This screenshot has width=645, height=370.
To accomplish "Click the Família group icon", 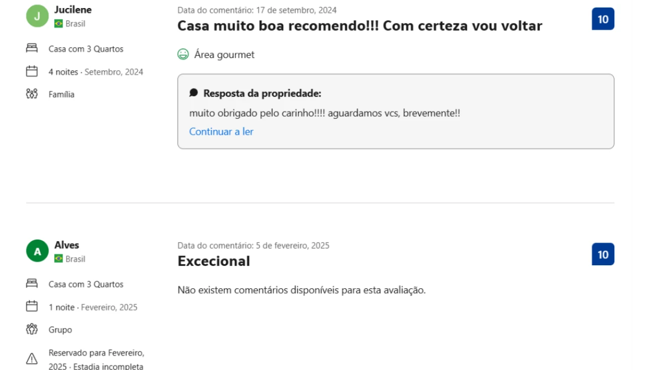I will [32, 94].
